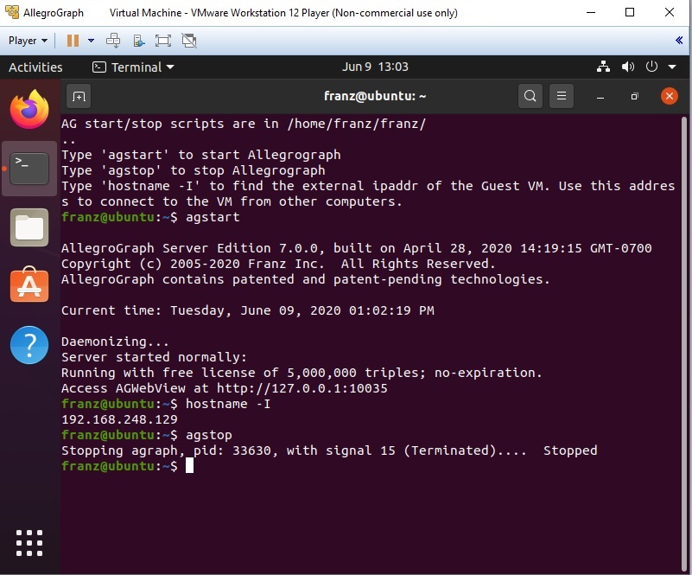The width and height of the screenshot is (692, 575).
Task: Open Firefox from the dock
Action: (x=29, y=111)
